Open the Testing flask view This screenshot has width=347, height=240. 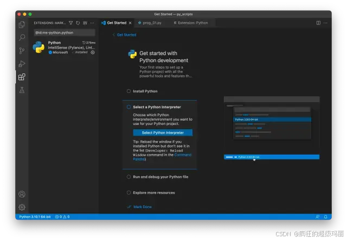[22, 90]
